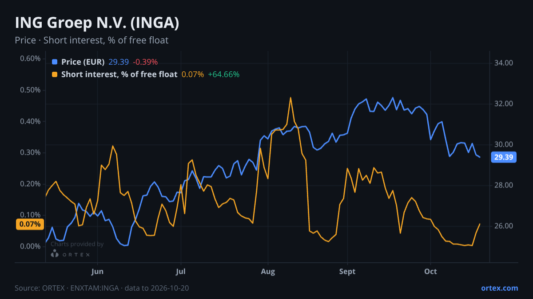533x299 pixels.
Task: Click the Source ORTEX ENXTAM:INGA footer text
Action: click(x=102, y=288)
